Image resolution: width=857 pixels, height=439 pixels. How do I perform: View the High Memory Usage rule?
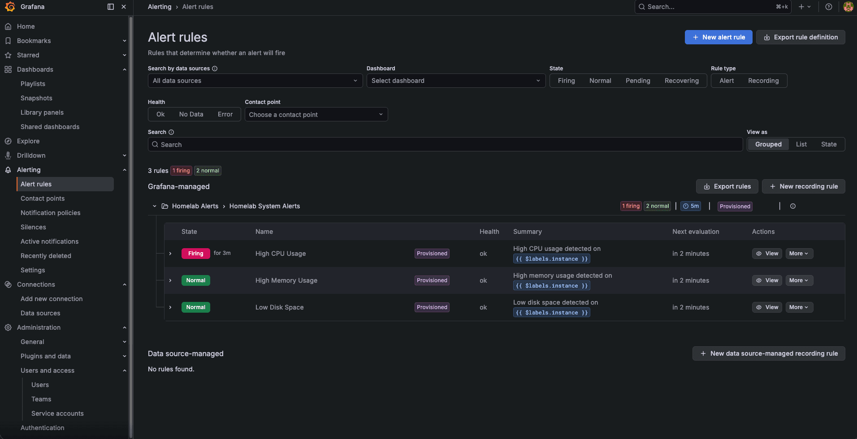tap(767, 280)
